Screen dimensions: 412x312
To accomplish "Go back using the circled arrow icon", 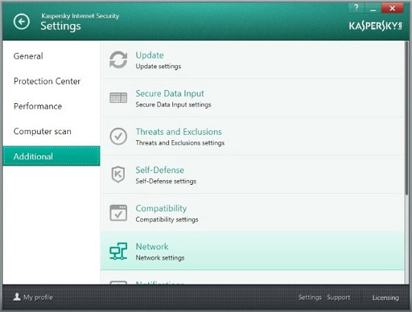I will tap(21, 21).
